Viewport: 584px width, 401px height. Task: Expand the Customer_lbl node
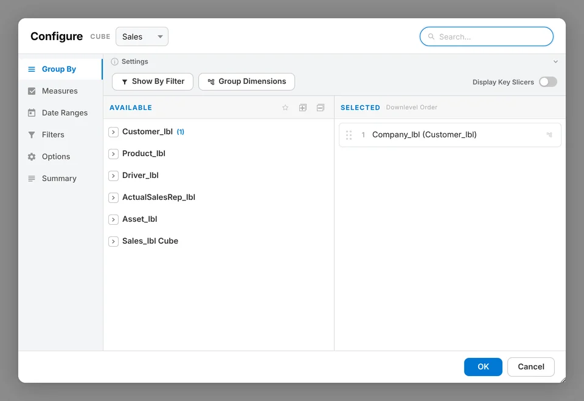pyautogui.click(x=113, y=132)
